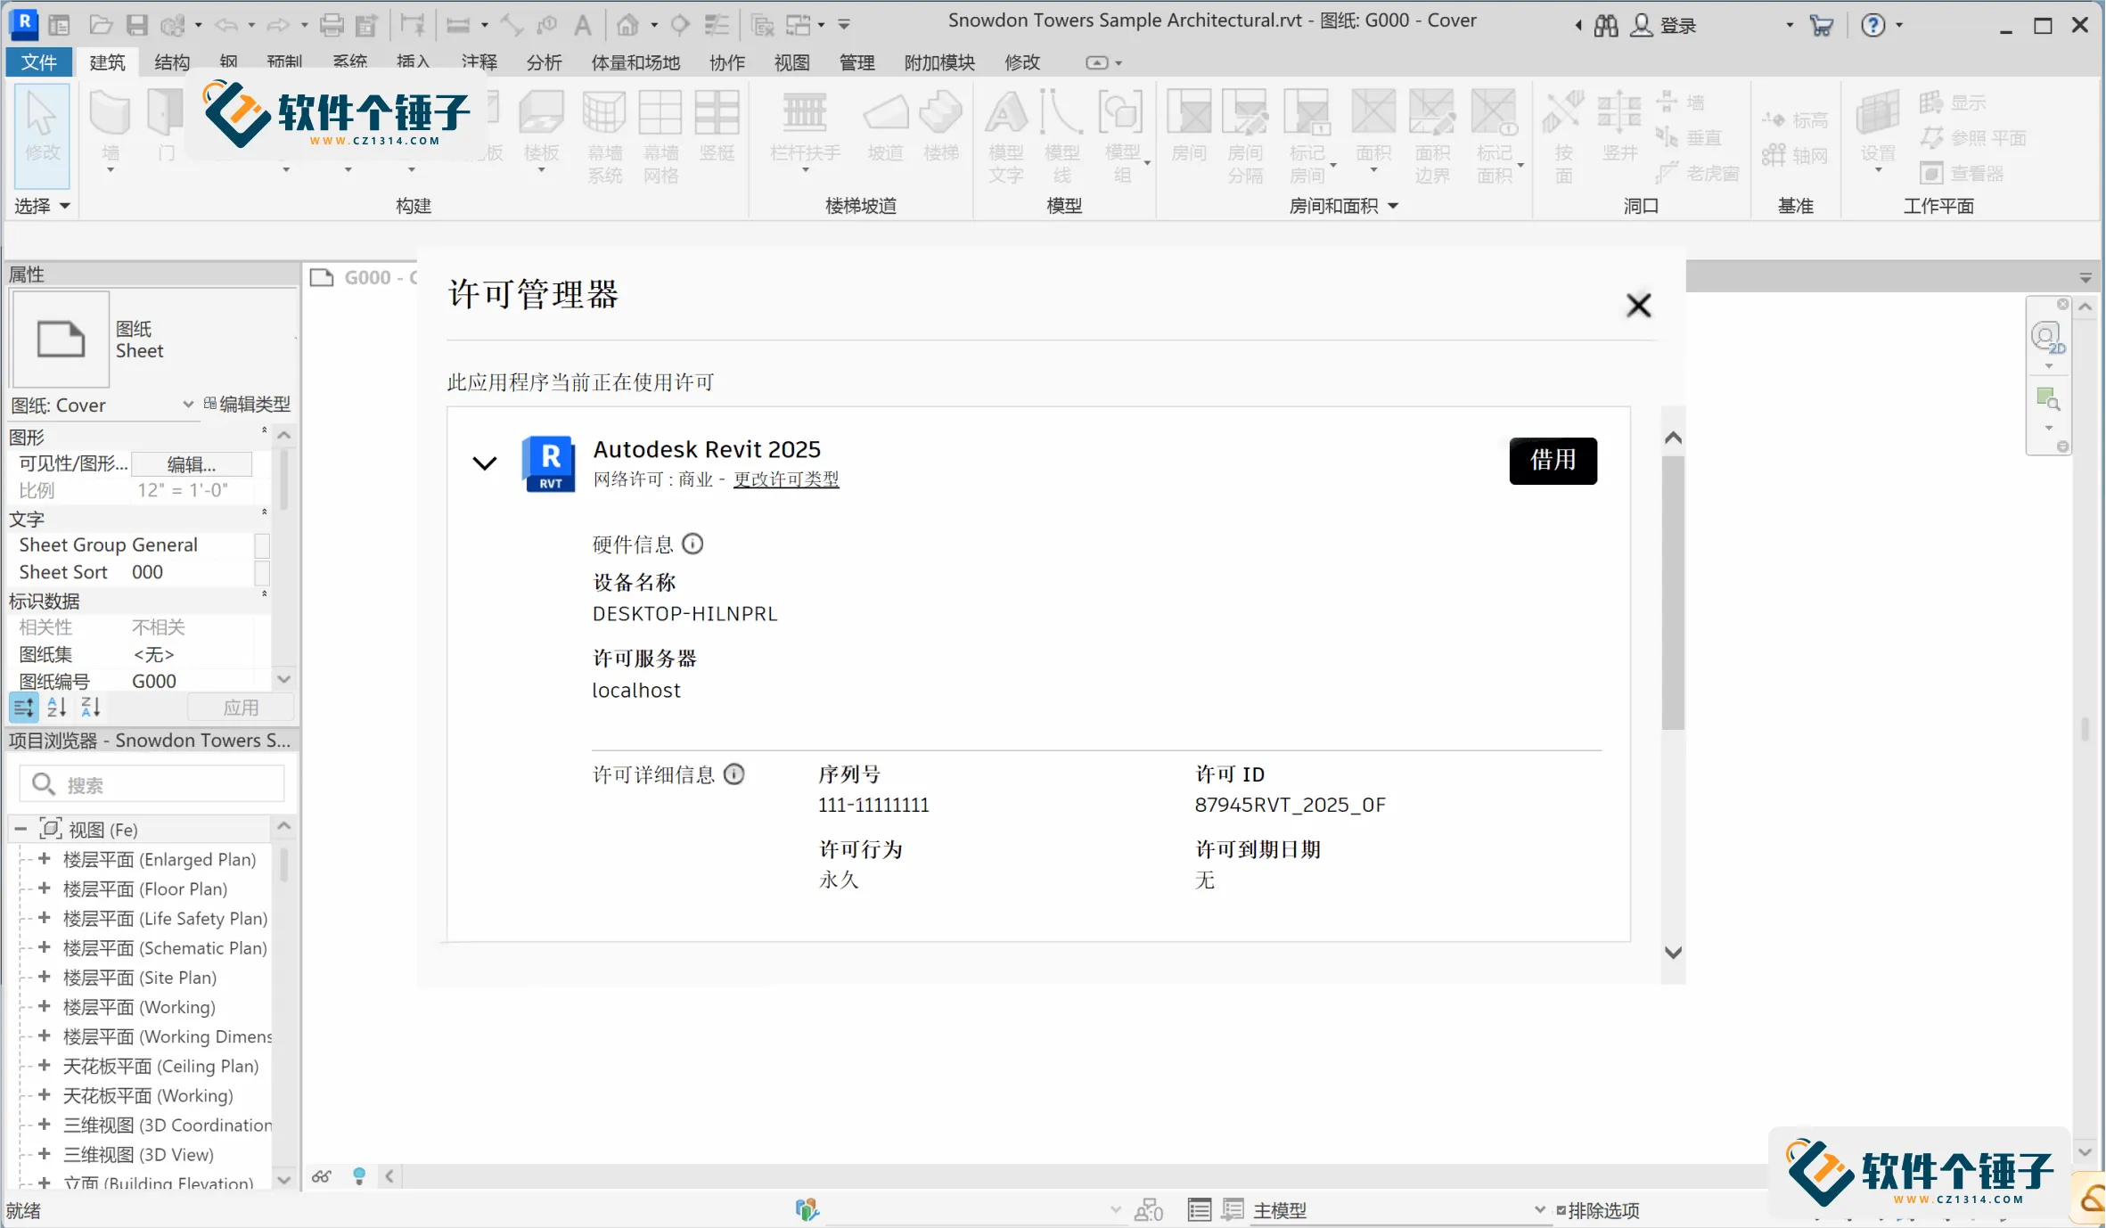The image size is (2106, 1228).
Task: Open the Help question mark icon
Action: pyautogui.click(x=1873, y=26)
